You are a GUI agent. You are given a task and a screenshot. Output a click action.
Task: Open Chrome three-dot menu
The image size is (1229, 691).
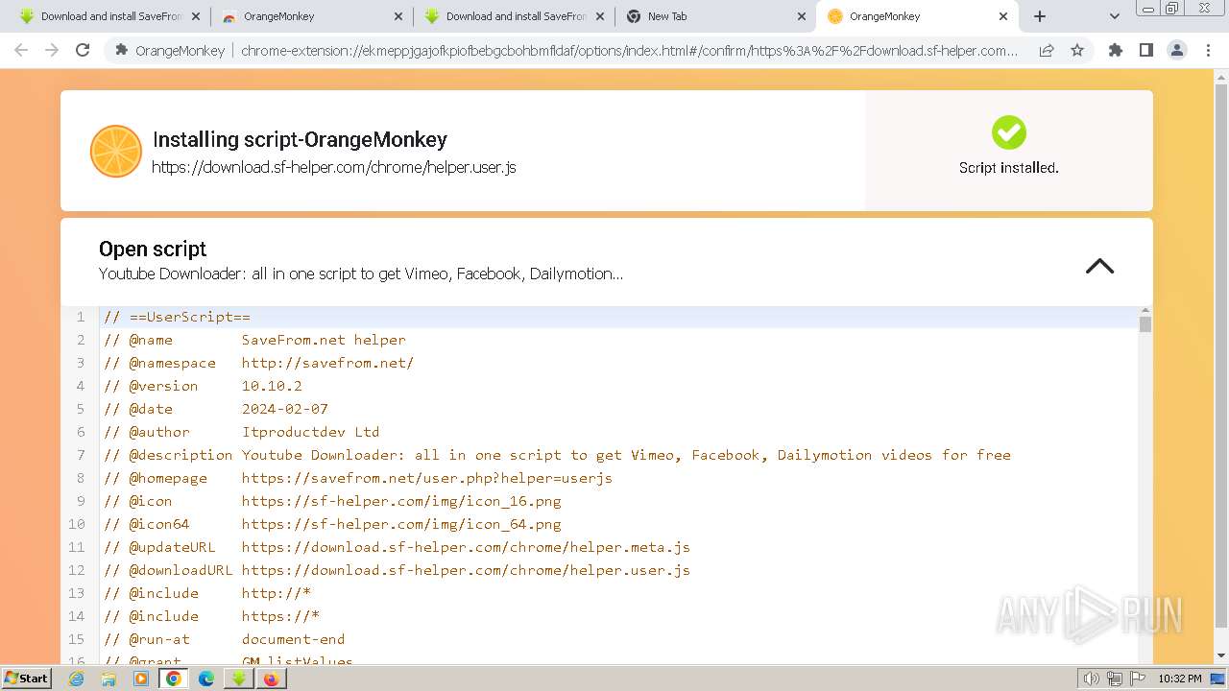coord(1208,50)
